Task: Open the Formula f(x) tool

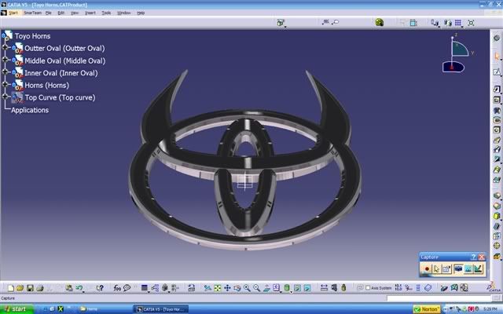Action: (117, 288)
